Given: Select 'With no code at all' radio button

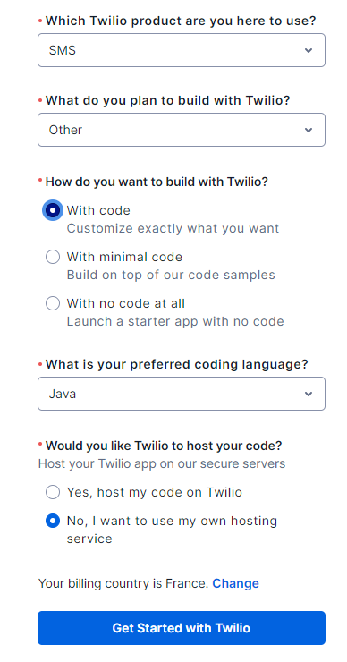Looking at the screenshot, I should tap(53, 303).
